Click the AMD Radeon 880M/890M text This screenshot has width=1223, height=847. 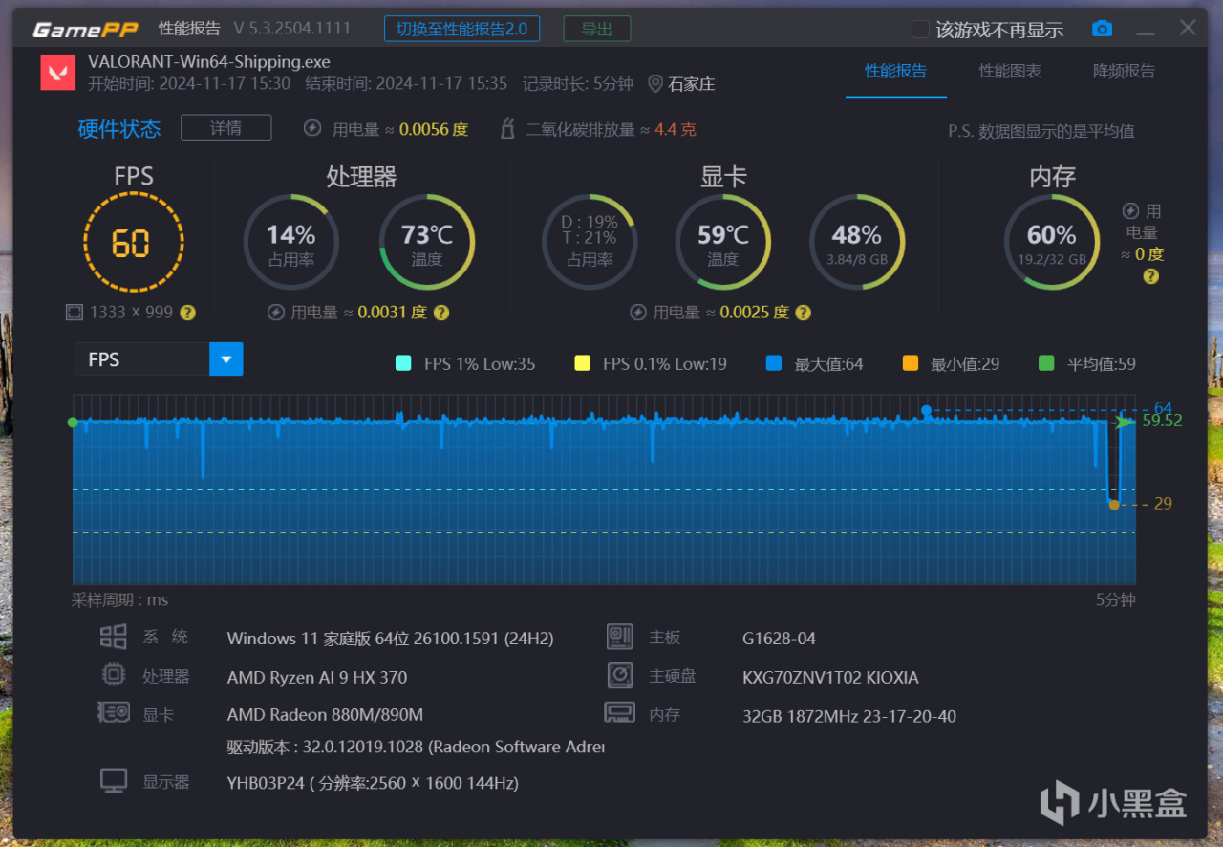(x=325, y=715)
